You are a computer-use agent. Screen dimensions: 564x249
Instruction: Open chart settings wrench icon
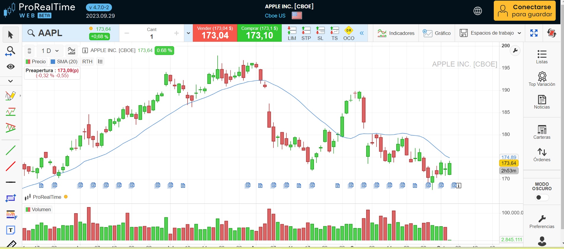click(515, 51)
